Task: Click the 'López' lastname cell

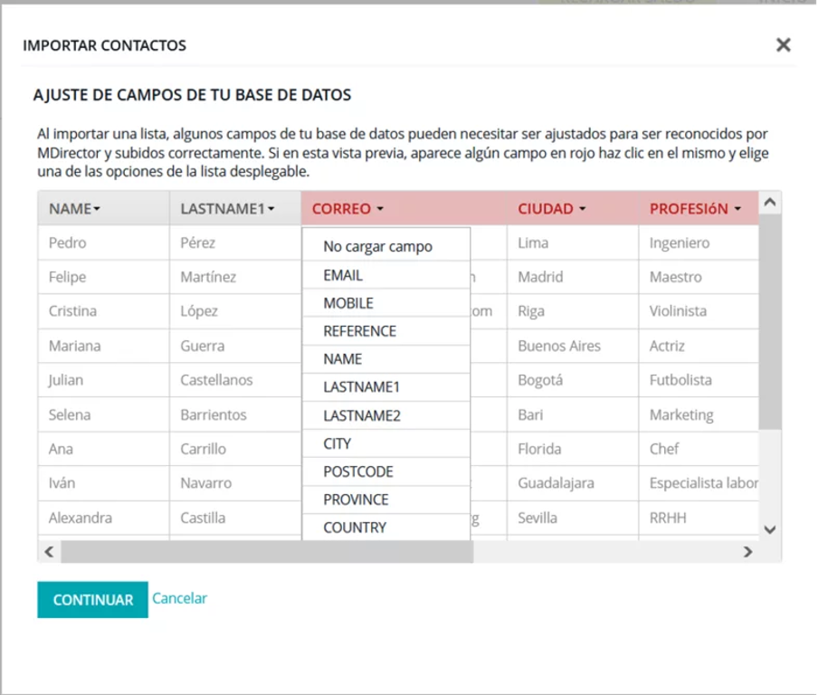Action: click(x=235, y=311)
